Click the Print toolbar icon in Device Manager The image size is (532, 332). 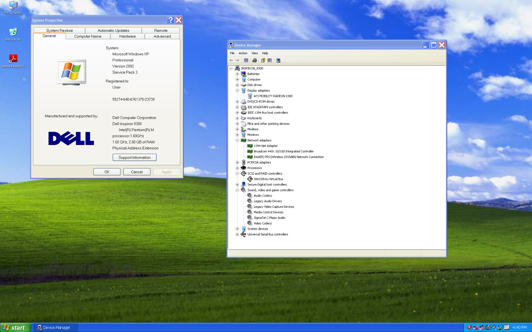[254, 60]
